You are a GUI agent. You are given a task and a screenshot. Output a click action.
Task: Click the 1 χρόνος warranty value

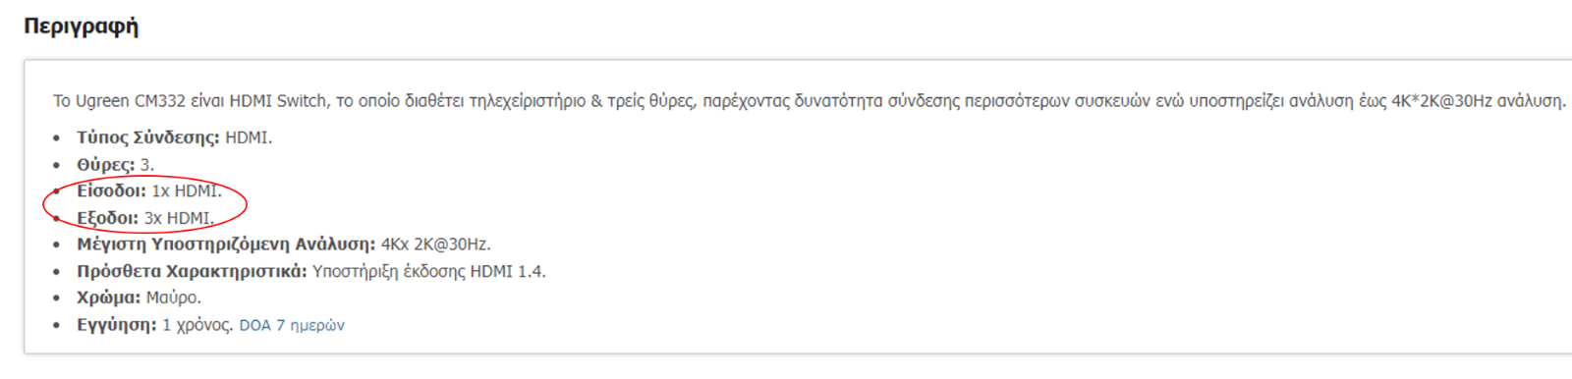tap(197, 325)
